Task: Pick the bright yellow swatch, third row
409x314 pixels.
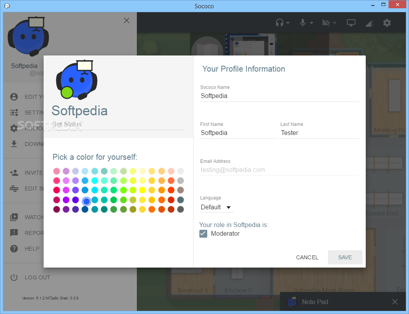Action: [x=142, y=190]
